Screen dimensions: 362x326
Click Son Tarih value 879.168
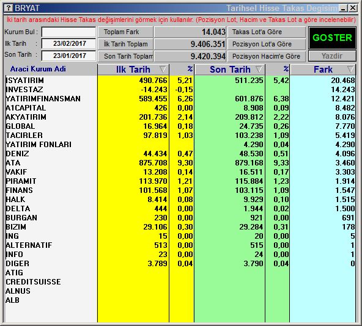(249, 163)
